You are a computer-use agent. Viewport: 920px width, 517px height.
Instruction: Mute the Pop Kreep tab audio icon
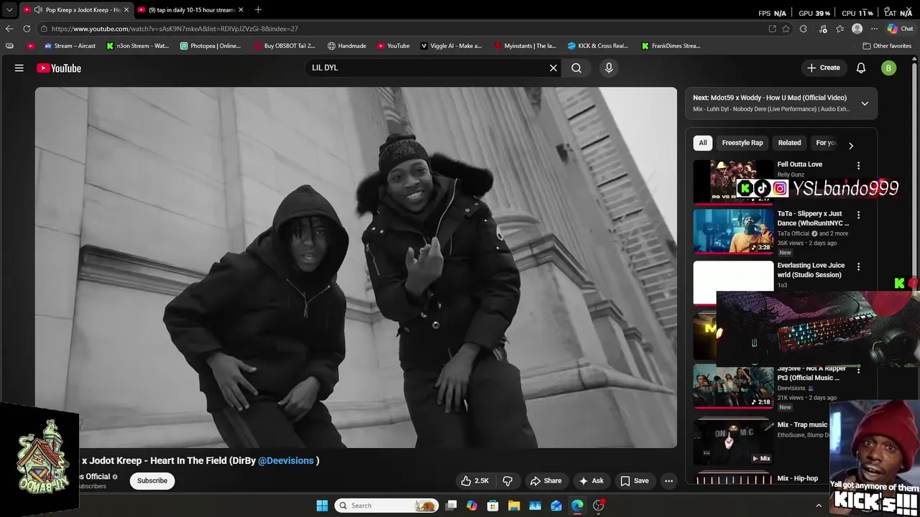click(x=37, y=10)
